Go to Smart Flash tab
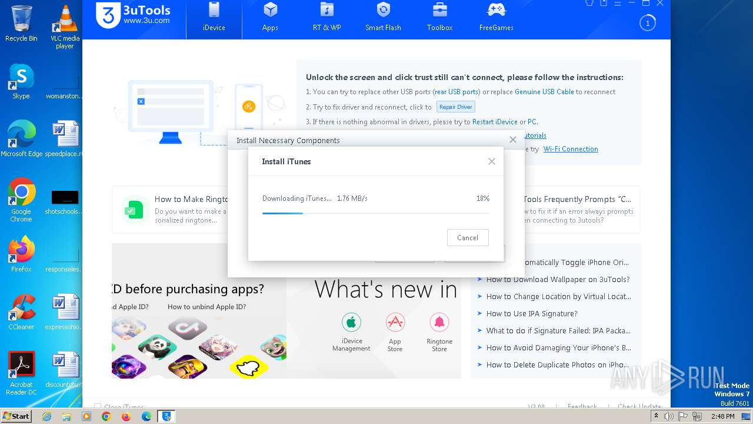 click(x=383, y=18)
